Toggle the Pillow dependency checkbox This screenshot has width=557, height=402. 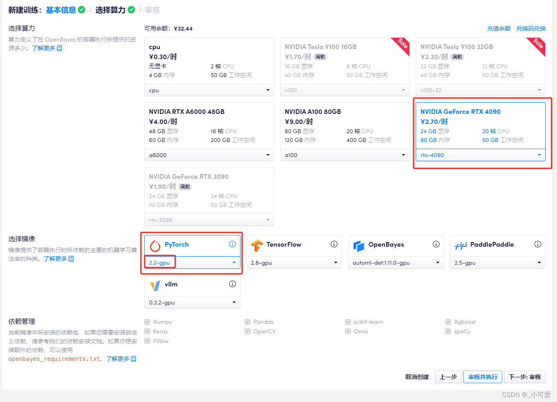coord(147,341)
